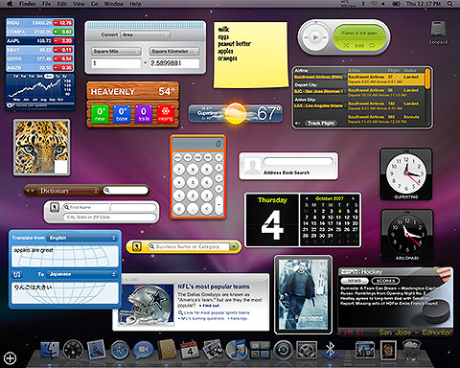Open the View menu
Screen dimensions: 460x368
pyautogui.click(x=79, y=4)
